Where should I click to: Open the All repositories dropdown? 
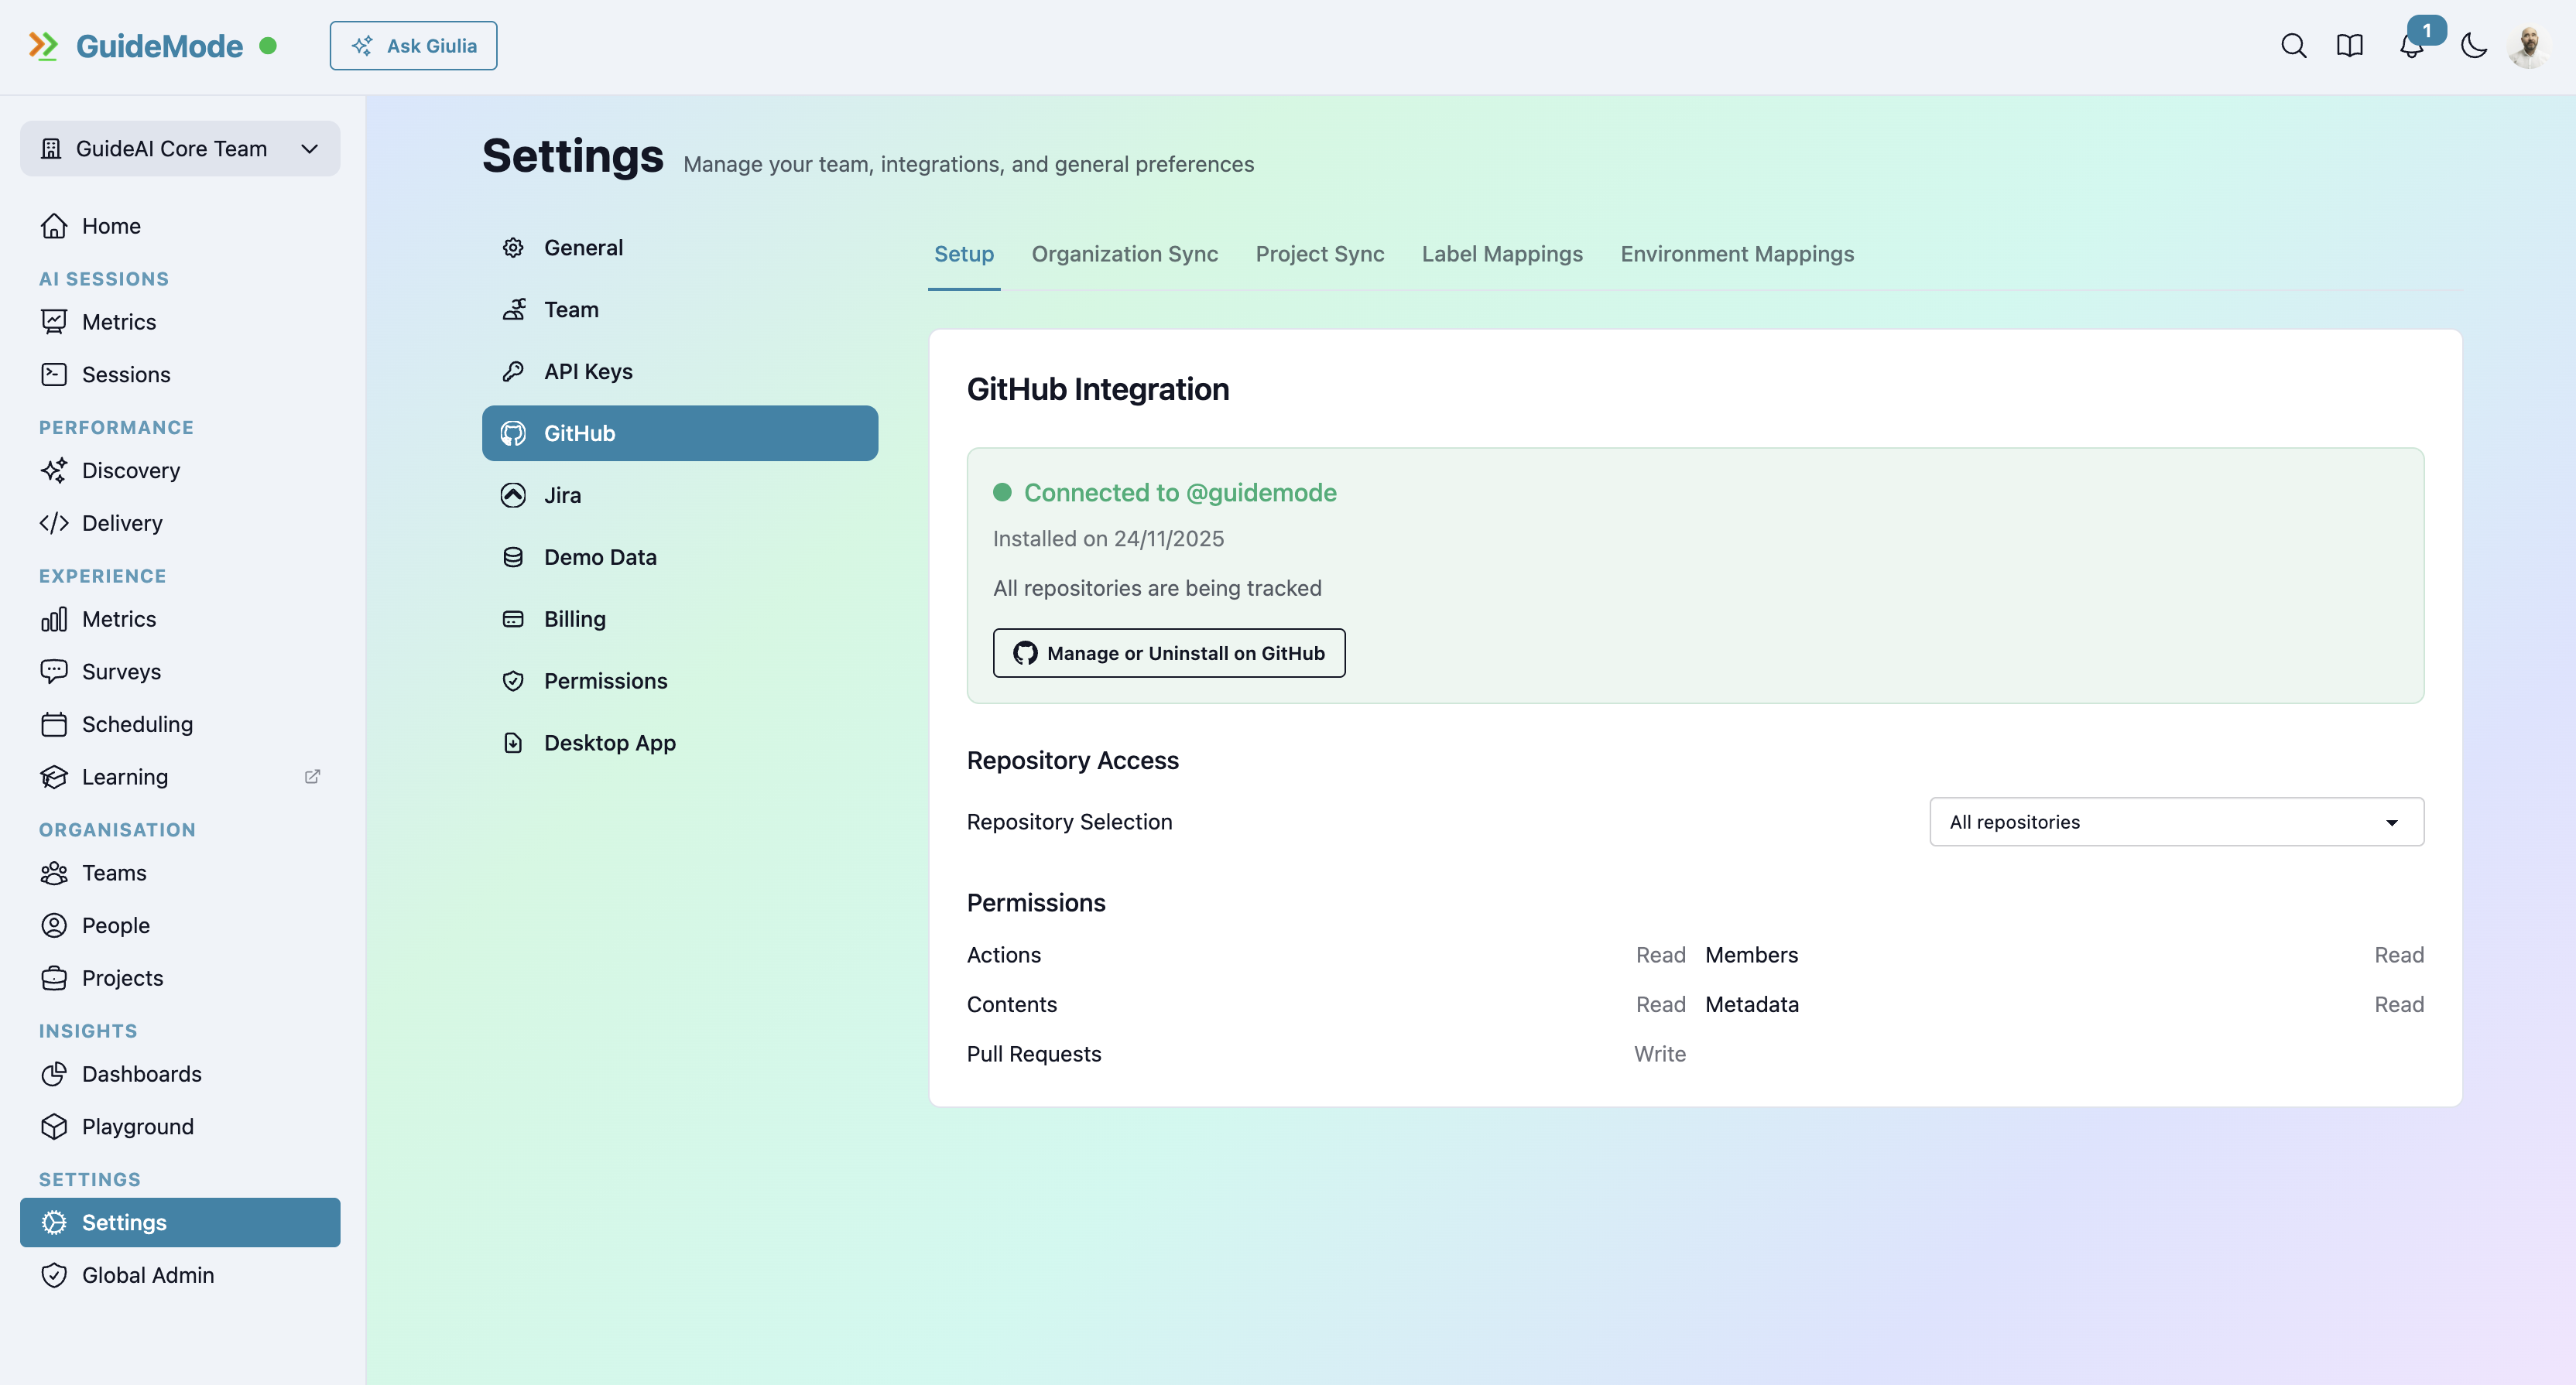(x=2176, y=822)
